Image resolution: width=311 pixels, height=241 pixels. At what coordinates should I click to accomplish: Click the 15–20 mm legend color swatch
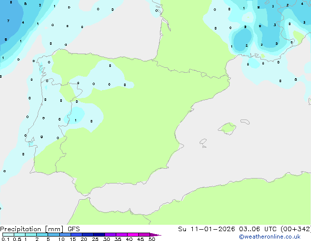pyautogui.click(x=76, y=235)
